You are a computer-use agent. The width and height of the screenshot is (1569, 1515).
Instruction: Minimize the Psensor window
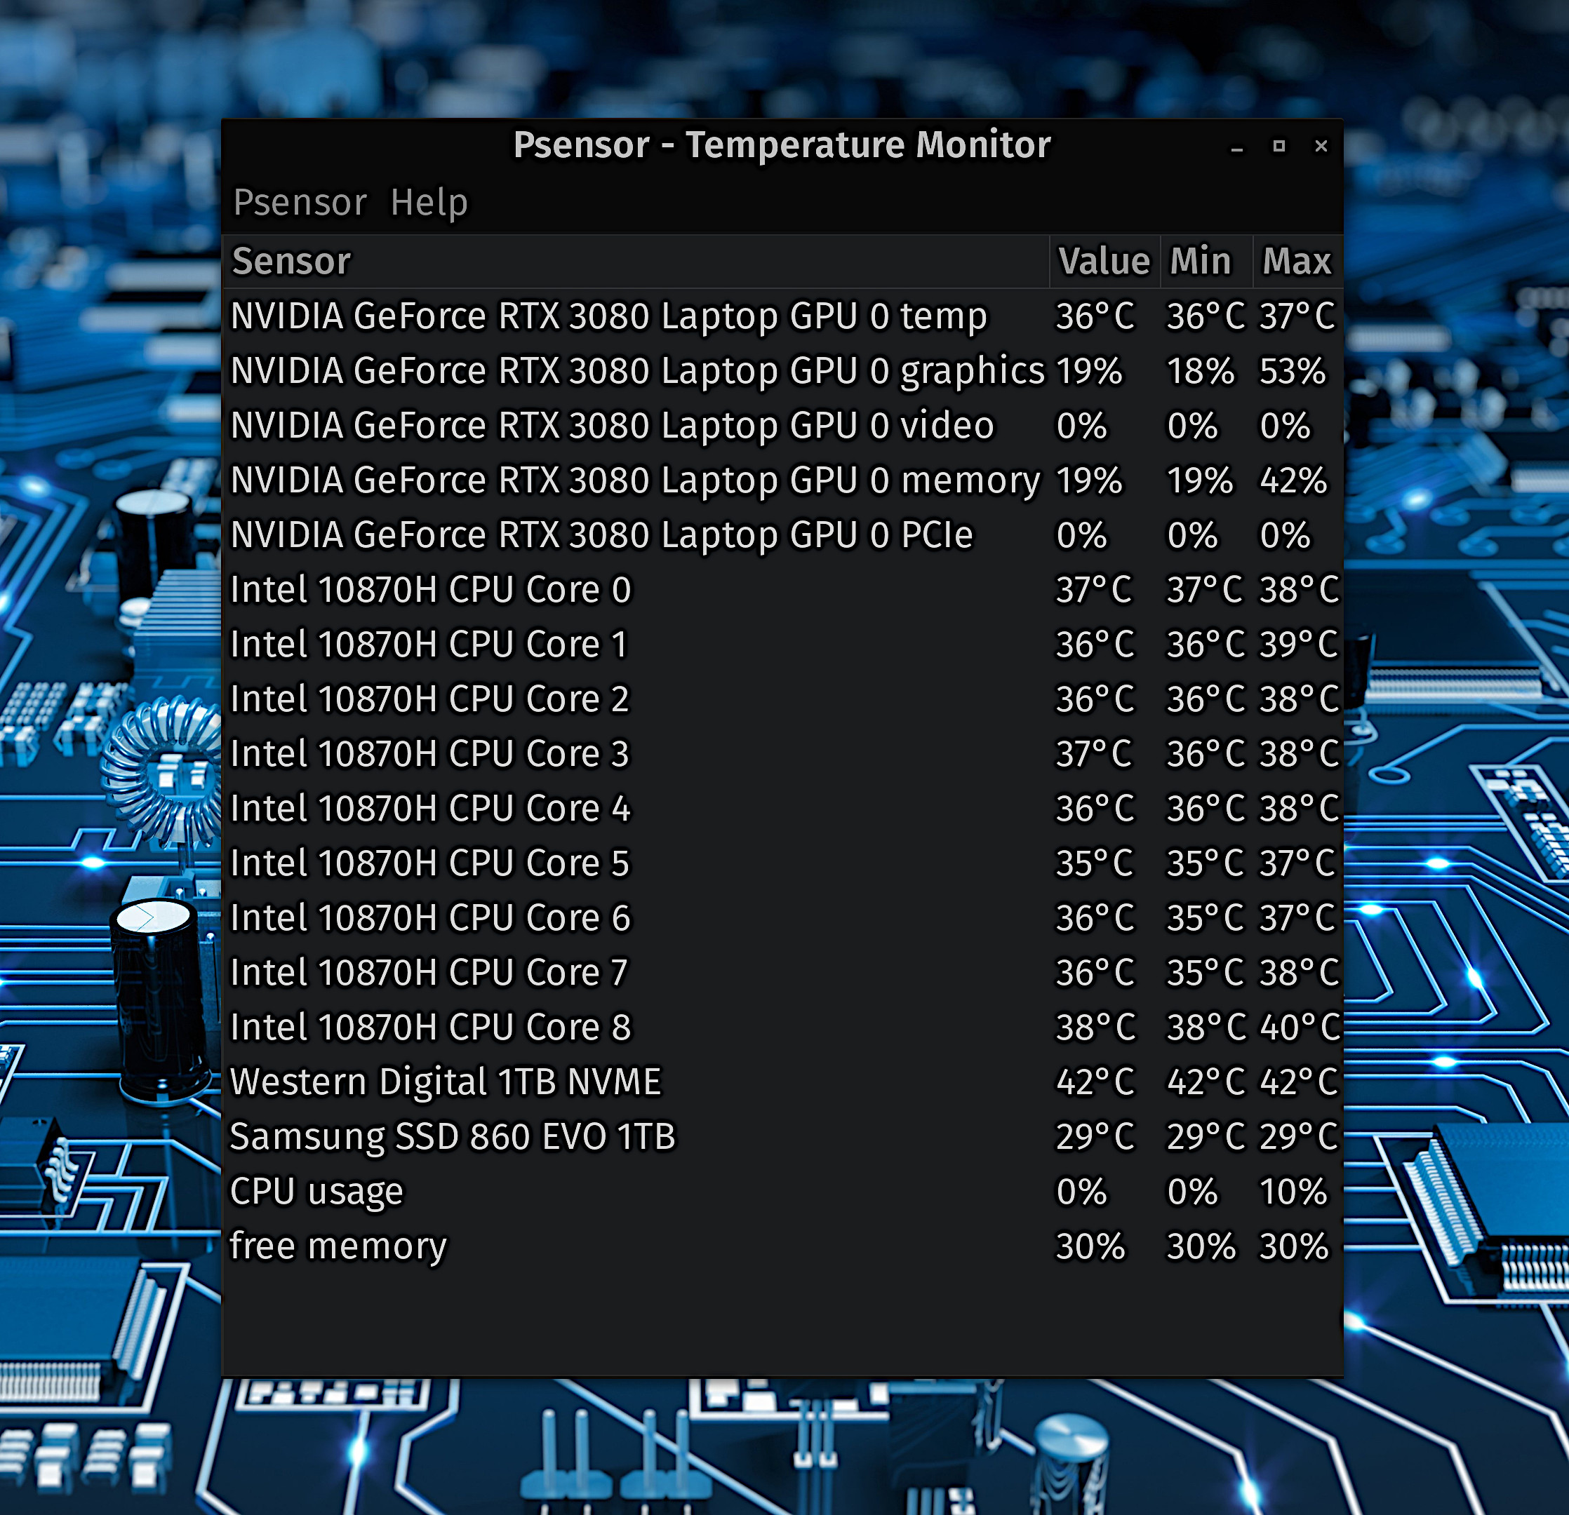(x=1237, y=147)
